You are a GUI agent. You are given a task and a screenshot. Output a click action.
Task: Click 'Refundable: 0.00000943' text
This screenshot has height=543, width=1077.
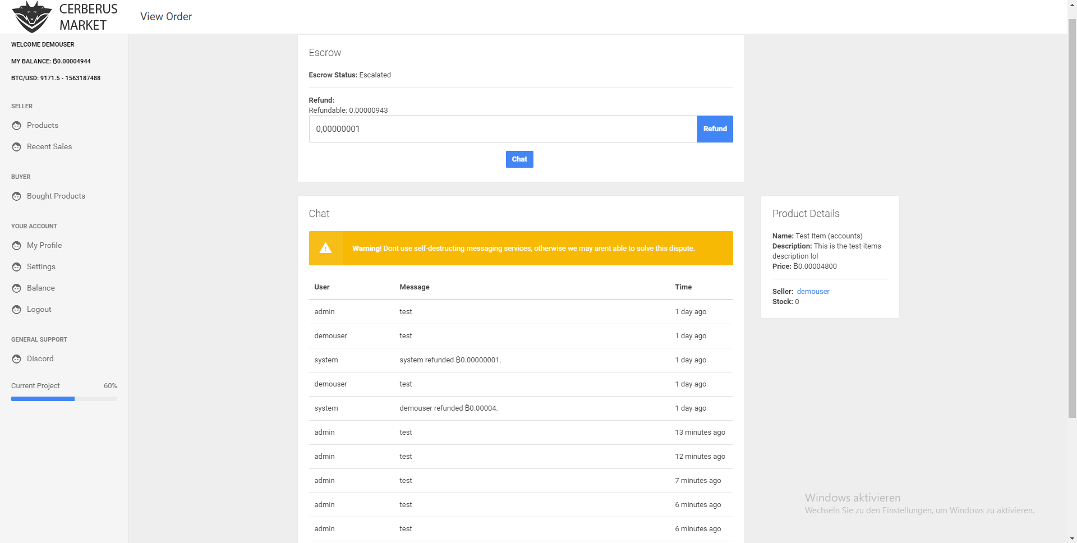pyautogui.click(x=348, y=111)
